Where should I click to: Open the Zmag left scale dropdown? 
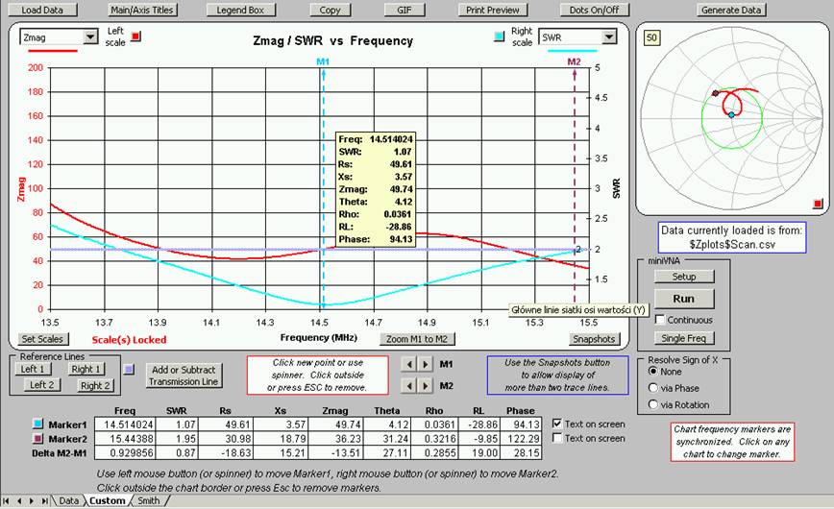tap(91, 36)
